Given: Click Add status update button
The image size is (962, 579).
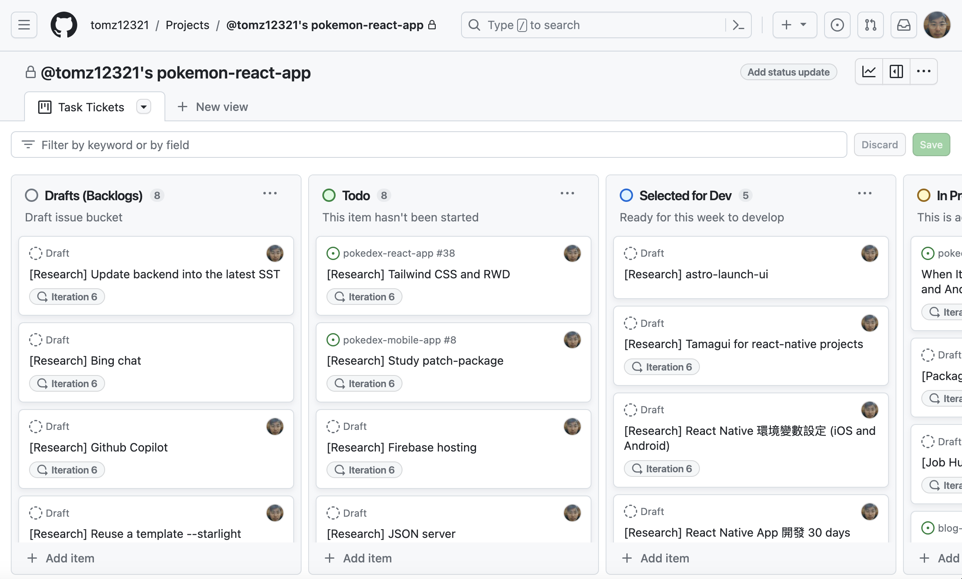Looking at the screenshot, I should click(788, 72).
